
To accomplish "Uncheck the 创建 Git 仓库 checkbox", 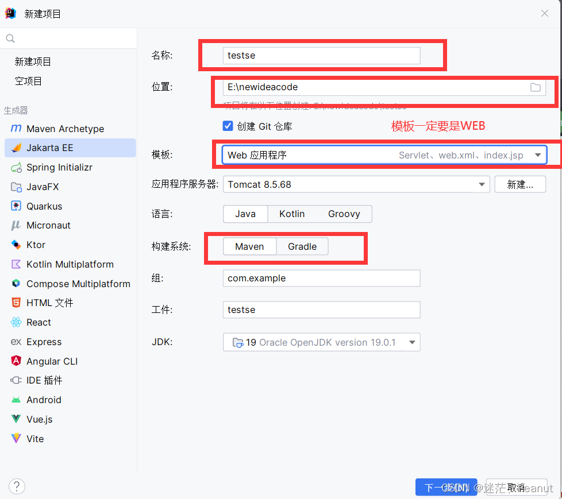I will coord(228,126).
